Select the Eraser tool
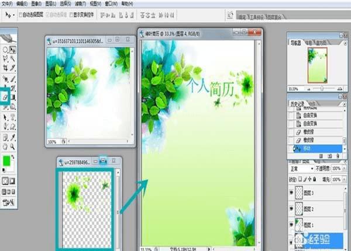The image size is (351, 251). [x=5, y=97]
